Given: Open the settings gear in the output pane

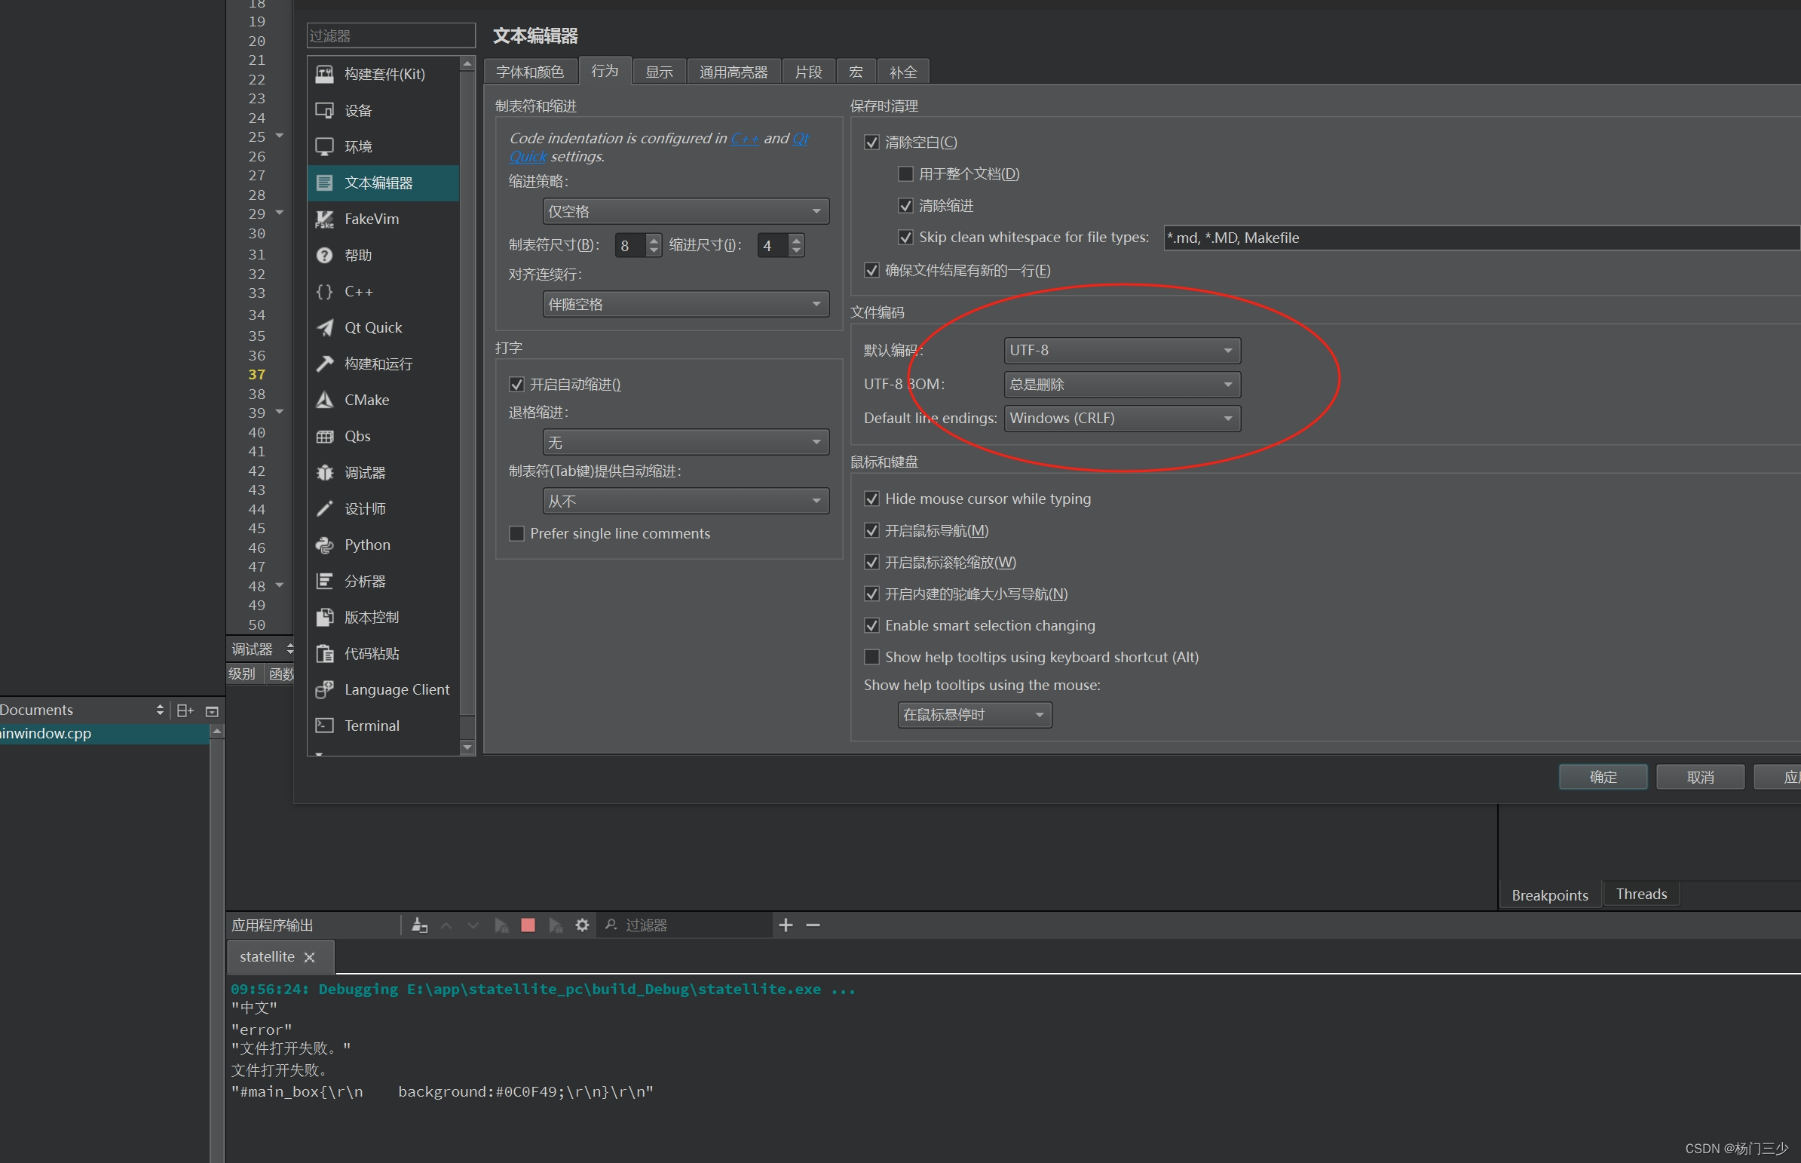Looking at the screenshot, I should (x=583, y=925).
